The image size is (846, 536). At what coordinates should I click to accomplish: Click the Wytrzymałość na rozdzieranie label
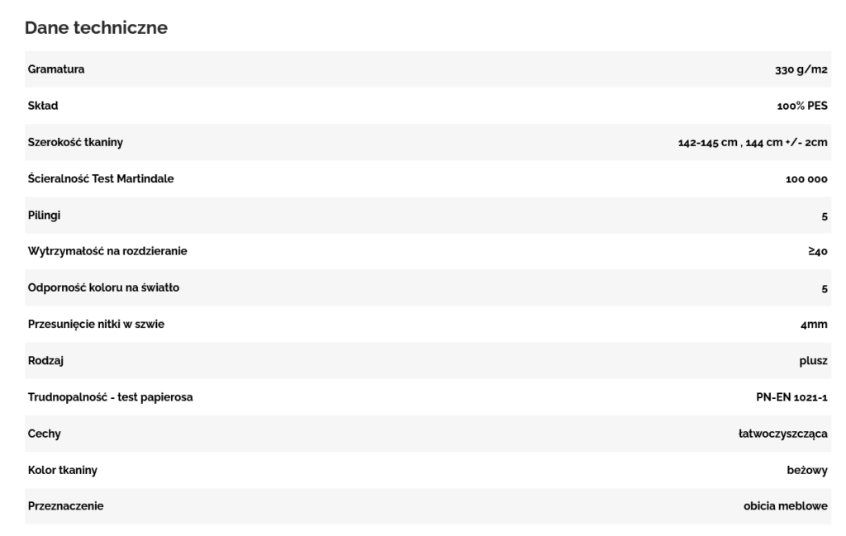[107, 251]
